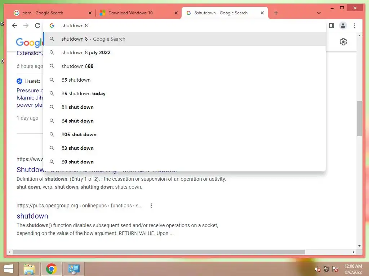Open File Explorer from the taskbar
This screenshot has width=369, height=276.
(x=29, y=269)
